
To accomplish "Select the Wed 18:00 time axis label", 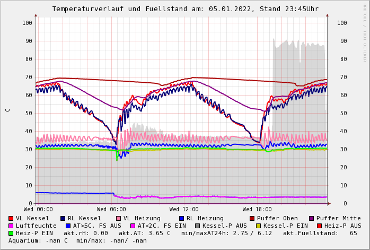I will 257,210.
